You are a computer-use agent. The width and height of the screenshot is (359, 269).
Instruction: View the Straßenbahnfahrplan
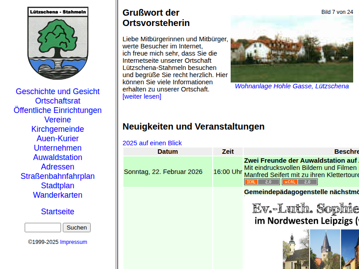click(x=57, y=176)
